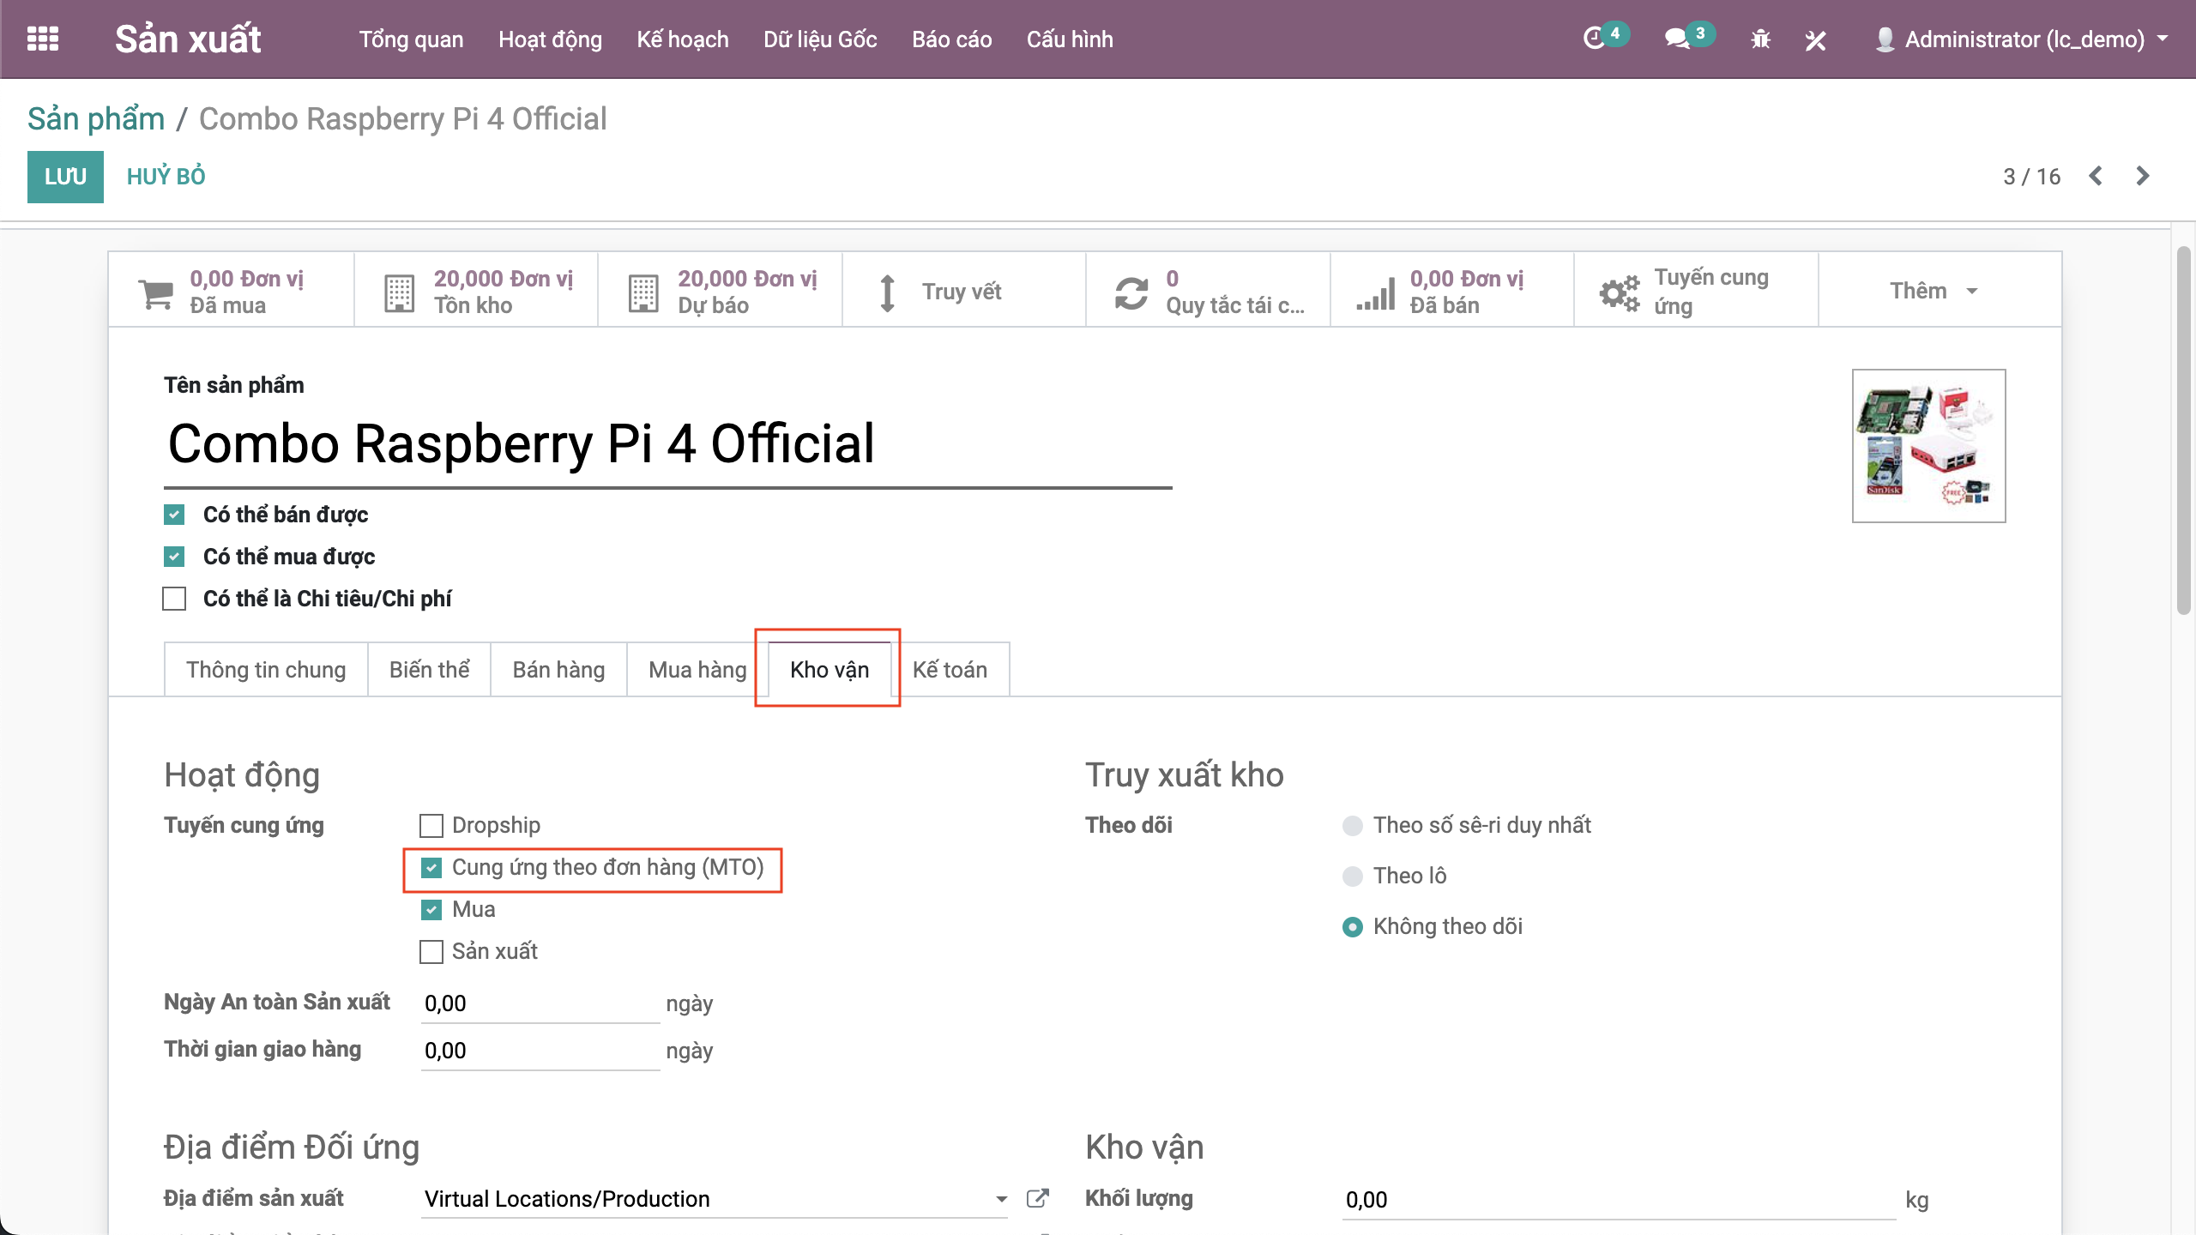Click the activities clock icon

1594,39
